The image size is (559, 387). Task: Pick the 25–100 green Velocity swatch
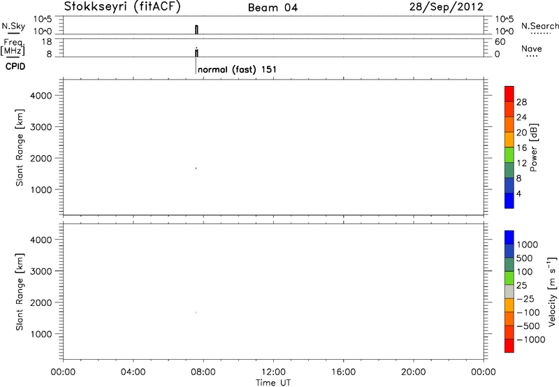coord(509,278)
